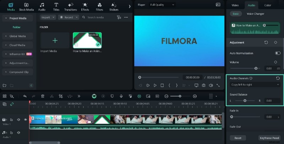Click the undo arrow in timeline toolbar
284x144 pixels.
(x=25, y=96)
